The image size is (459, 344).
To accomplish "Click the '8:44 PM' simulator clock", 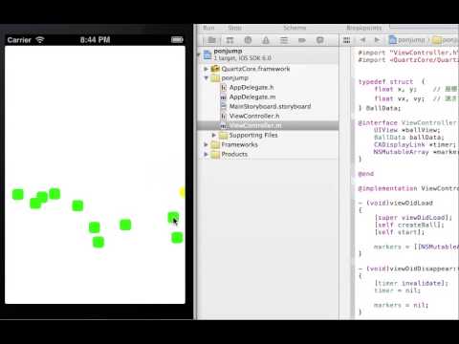I will [x=95, y=40].
